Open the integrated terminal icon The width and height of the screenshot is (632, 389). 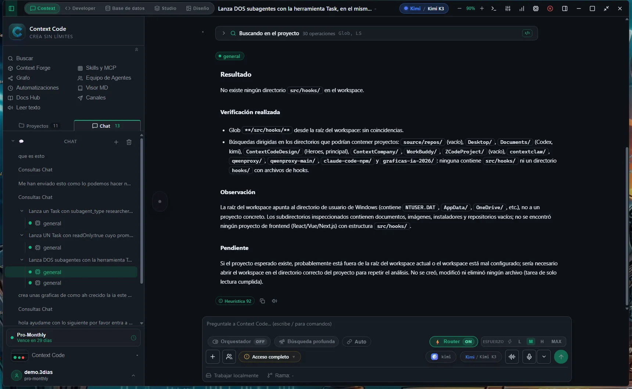click(494, 8)
